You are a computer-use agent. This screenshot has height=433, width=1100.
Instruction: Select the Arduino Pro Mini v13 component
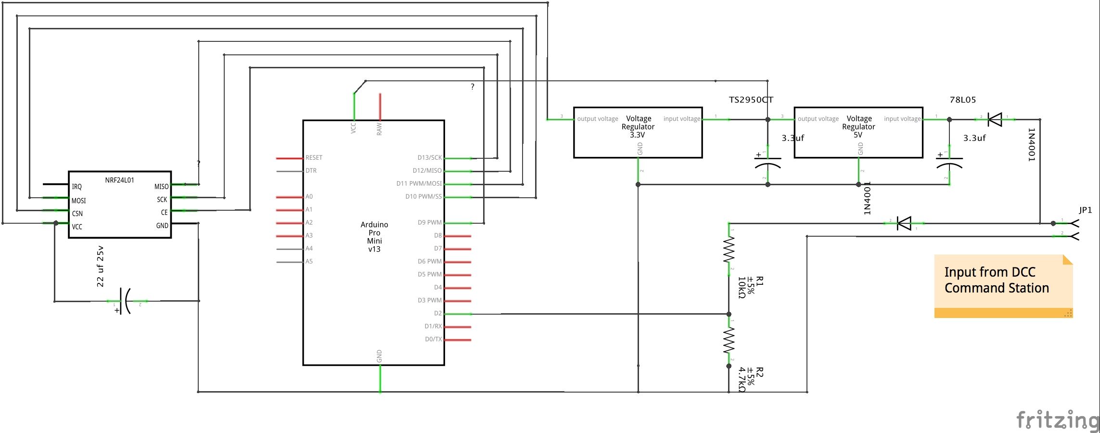(x=374, y=241)
